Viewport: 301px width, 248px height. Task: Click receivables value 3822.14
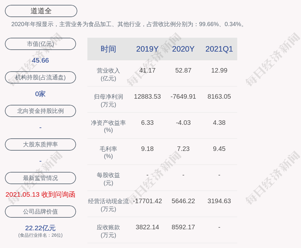pos(147,227)
